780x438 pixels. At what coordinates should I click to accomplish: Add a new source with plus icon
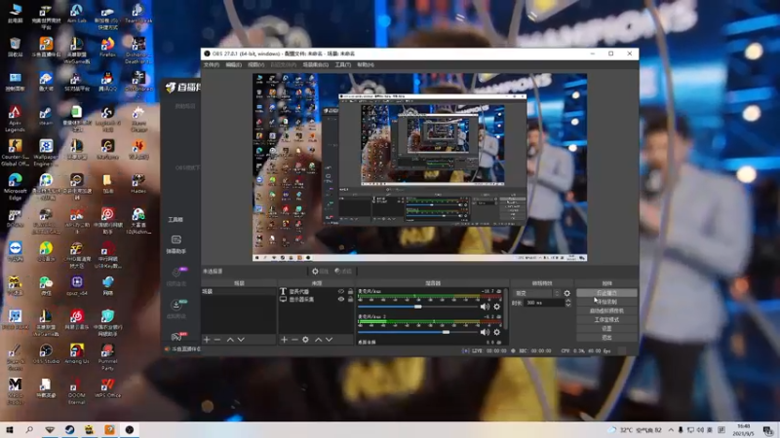click(284, 340)
